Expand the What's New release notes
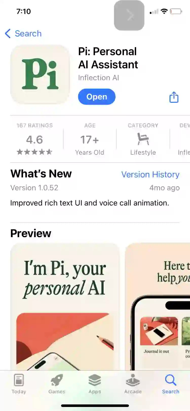 pos(89,203)
